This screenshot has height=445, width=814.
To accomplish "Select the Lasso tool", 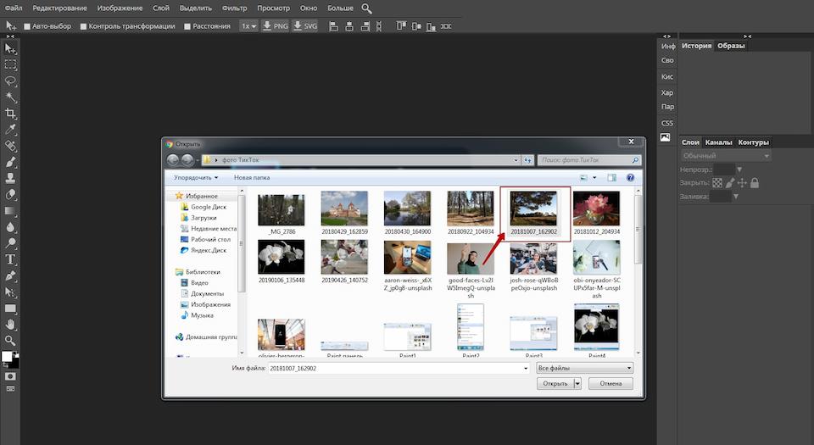I will 10,81.
